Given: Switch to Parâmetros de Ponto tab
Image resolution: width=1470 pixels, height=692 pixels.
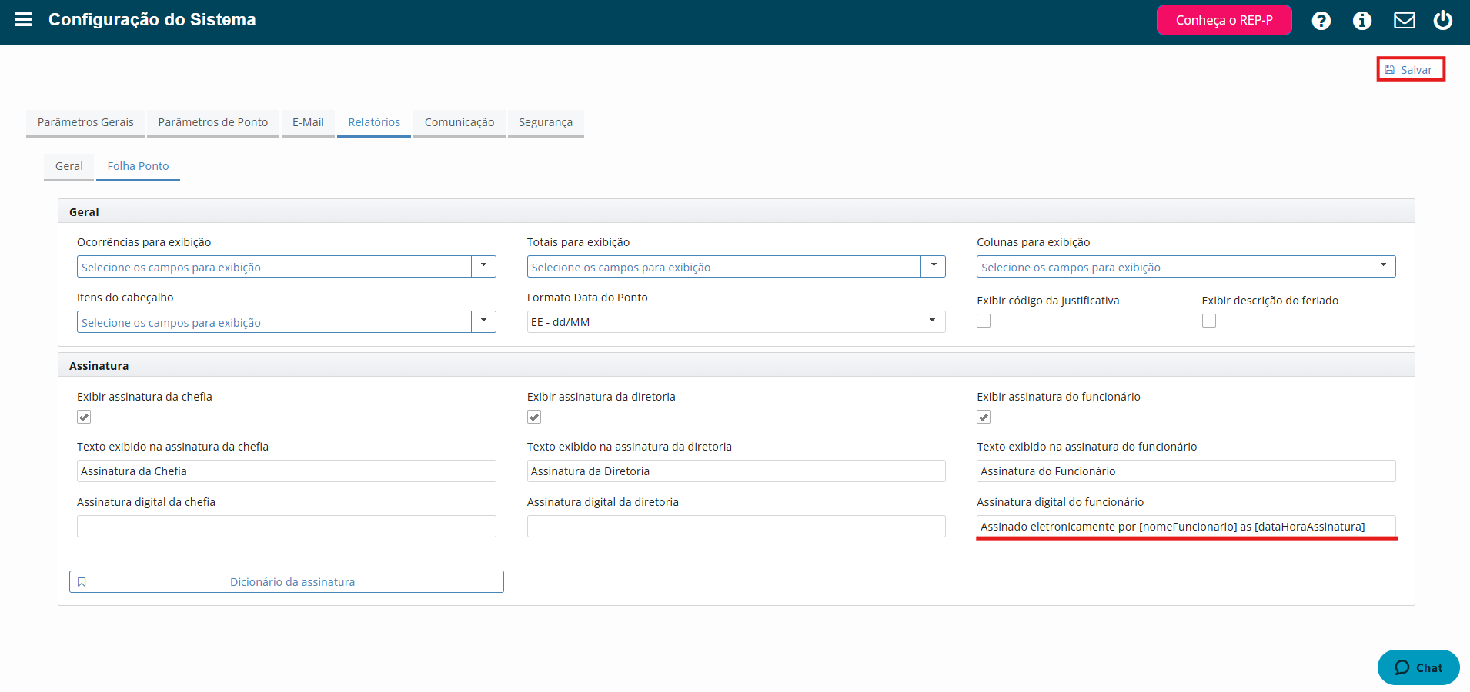Looking at the screenshot, I should pyautogui.click(x=213, y=122).
